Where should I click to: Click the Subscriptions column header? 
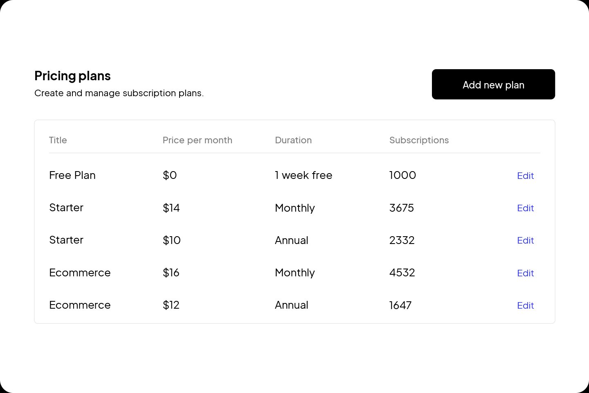[x=419, y=140]
